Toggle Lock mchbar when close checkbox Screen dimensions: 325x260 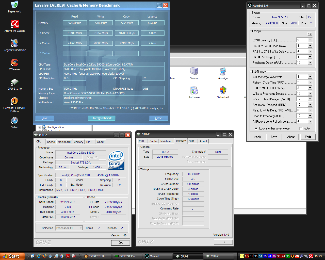tap(256, 128)
